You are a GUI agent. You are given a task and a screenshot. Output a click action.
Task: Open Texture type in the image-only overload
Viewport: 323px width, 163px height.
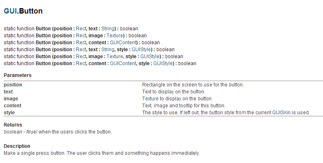(115, 36)
